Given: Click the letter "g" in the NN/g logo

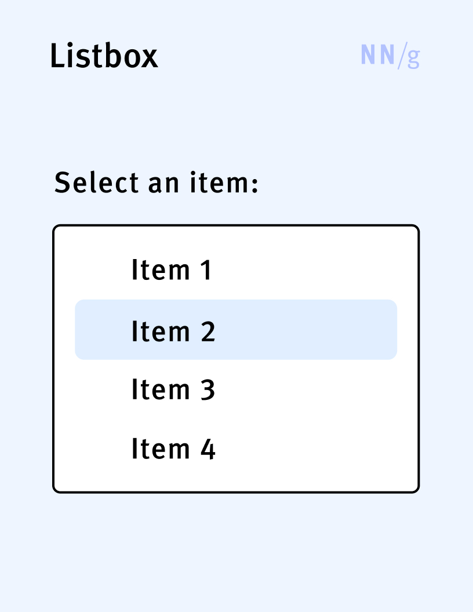Looking at the screenshot, I should point(413,57).
